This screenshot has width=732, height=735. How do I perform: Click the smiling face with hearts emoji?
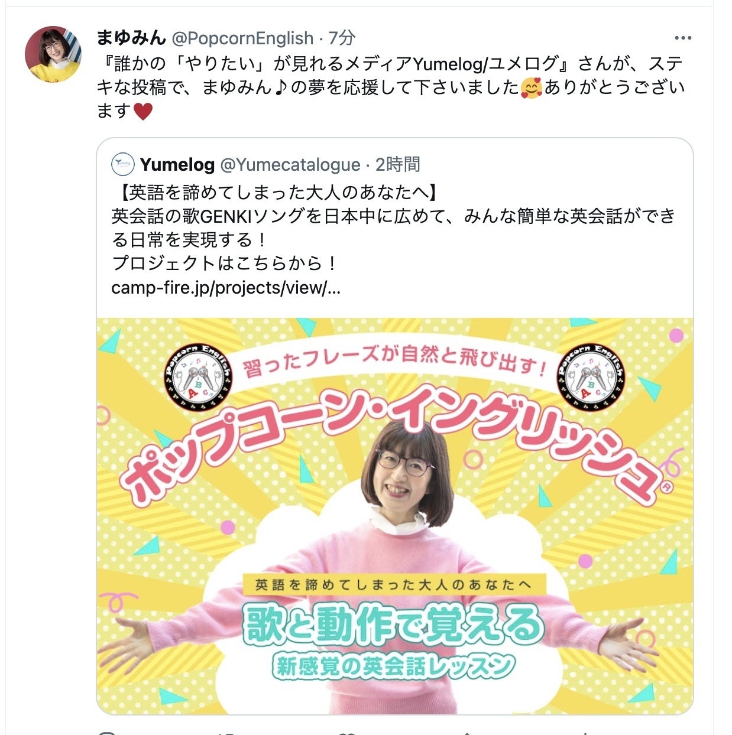[x=531, y=88]
